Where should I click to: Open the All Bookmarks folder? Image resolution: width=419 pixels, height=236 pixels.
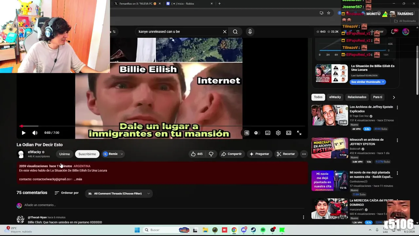click(x=405, y=21)
